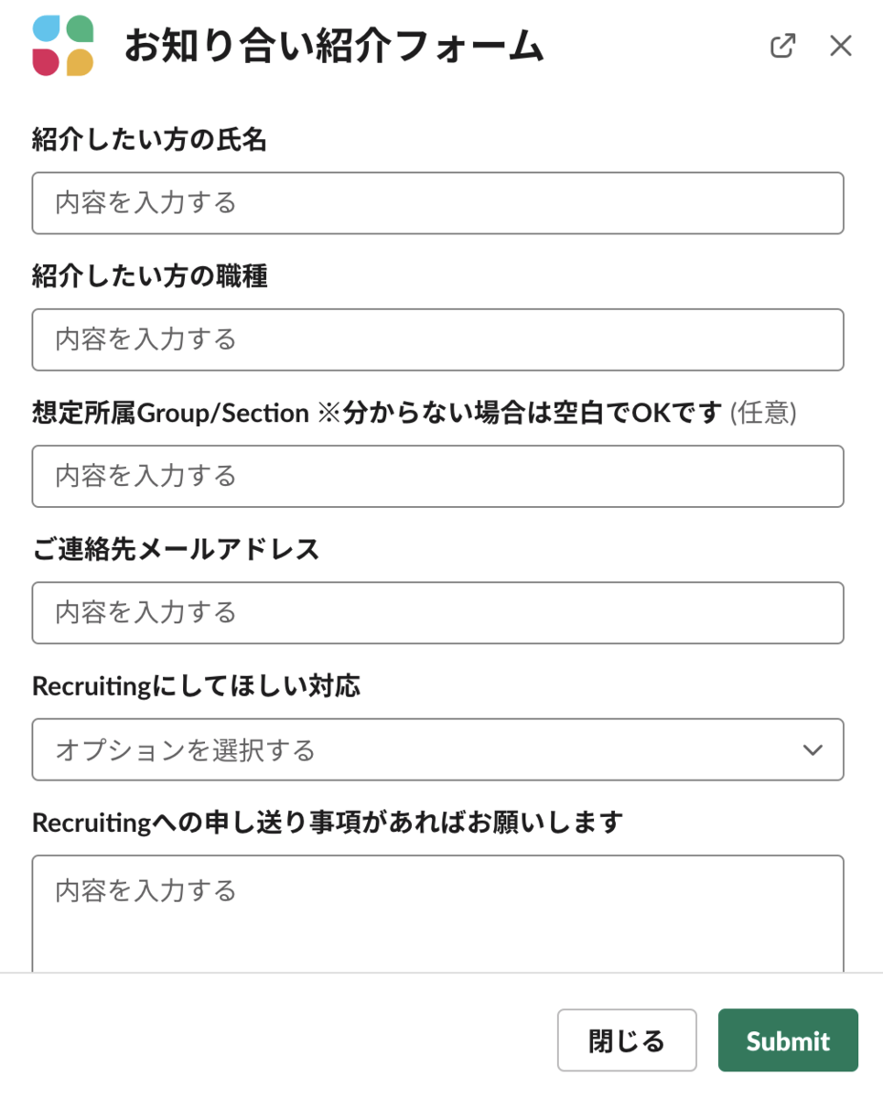Image resolution: width=883 pixels, height=1098 pixels.
Task: Click the 紹介したい方の氏名 input field
Action: point(437,203)
